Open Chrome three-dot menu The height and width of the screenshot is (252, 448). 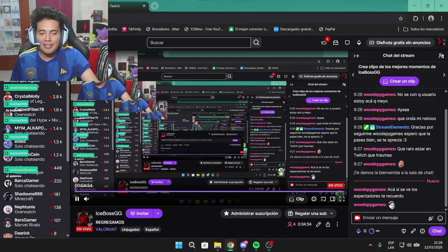(441, 19)
